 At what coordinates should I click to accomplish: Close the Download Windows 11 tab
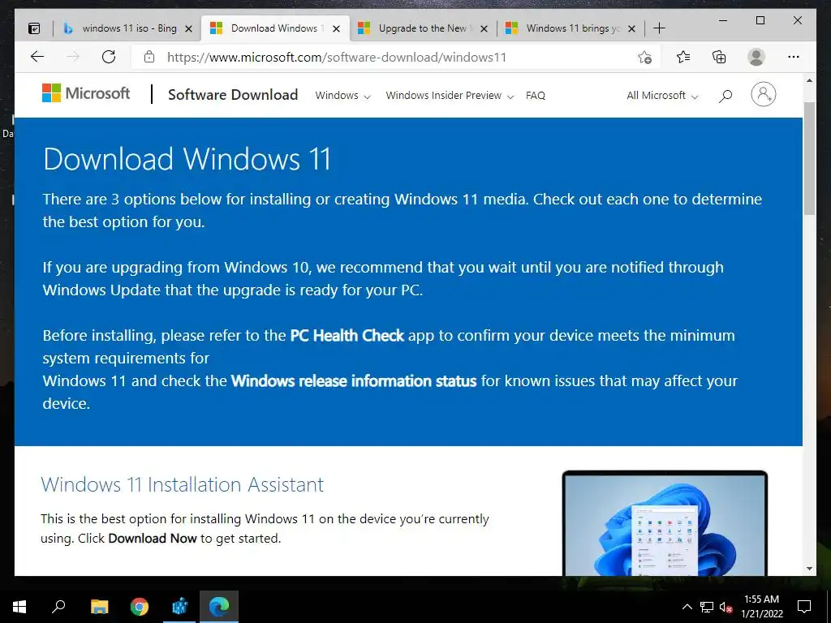pos(336,28)
